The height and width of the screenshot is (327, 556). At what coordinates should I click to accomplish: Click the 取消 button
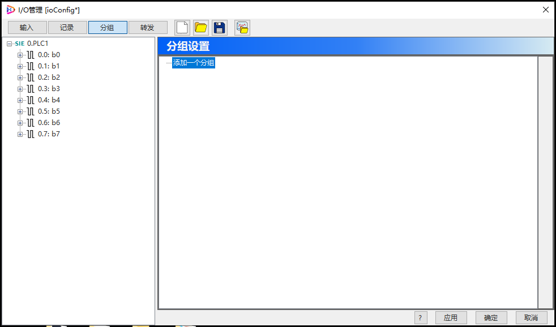click(x=532, y=317)
